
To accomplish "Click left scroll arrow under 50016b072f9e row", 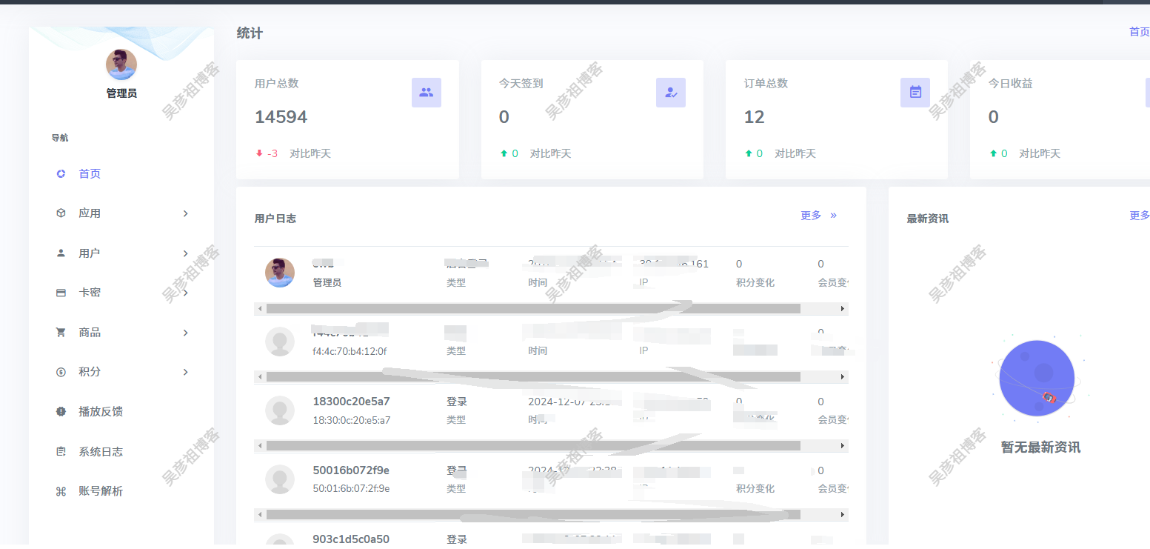I will 260,515.
